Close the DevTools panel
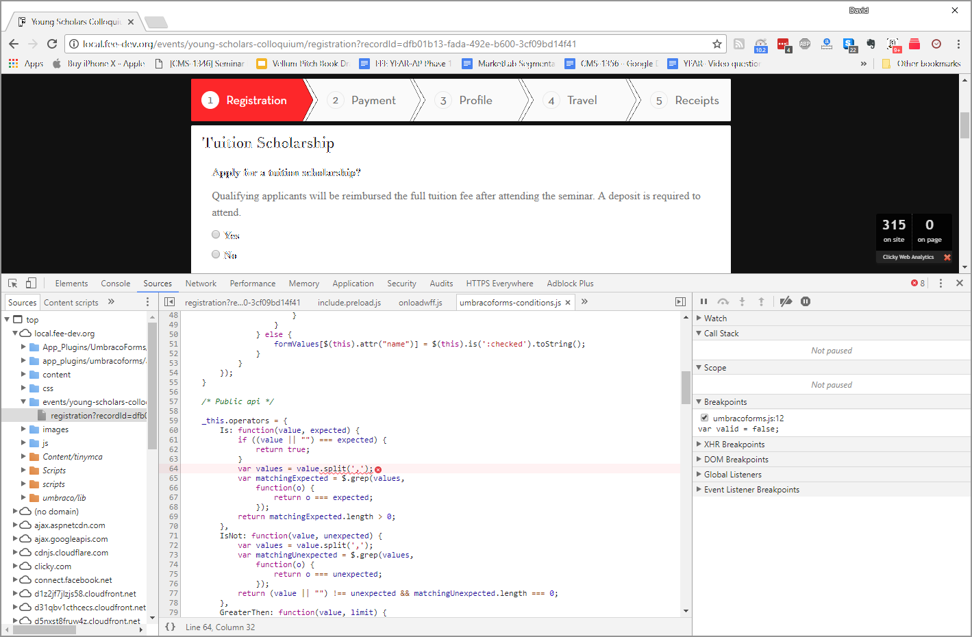This screenshot has width=972, height=637. tap(960, 283)
